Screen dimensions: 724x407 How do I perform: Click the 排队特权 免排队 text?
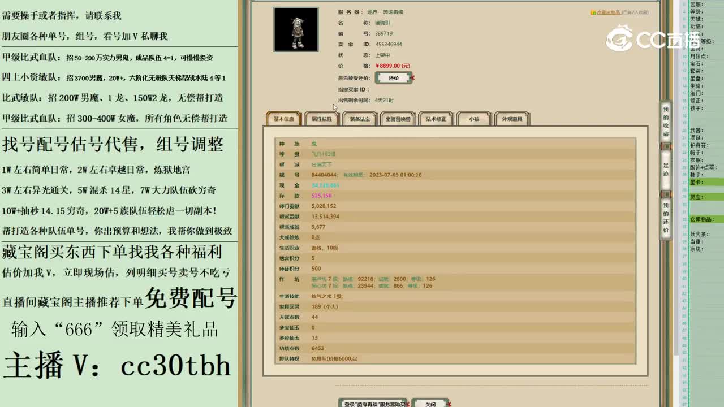(x=334, y=358)
